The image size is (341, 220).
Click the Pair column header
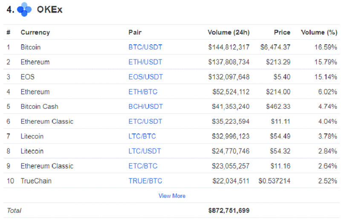tap(135, 32)
